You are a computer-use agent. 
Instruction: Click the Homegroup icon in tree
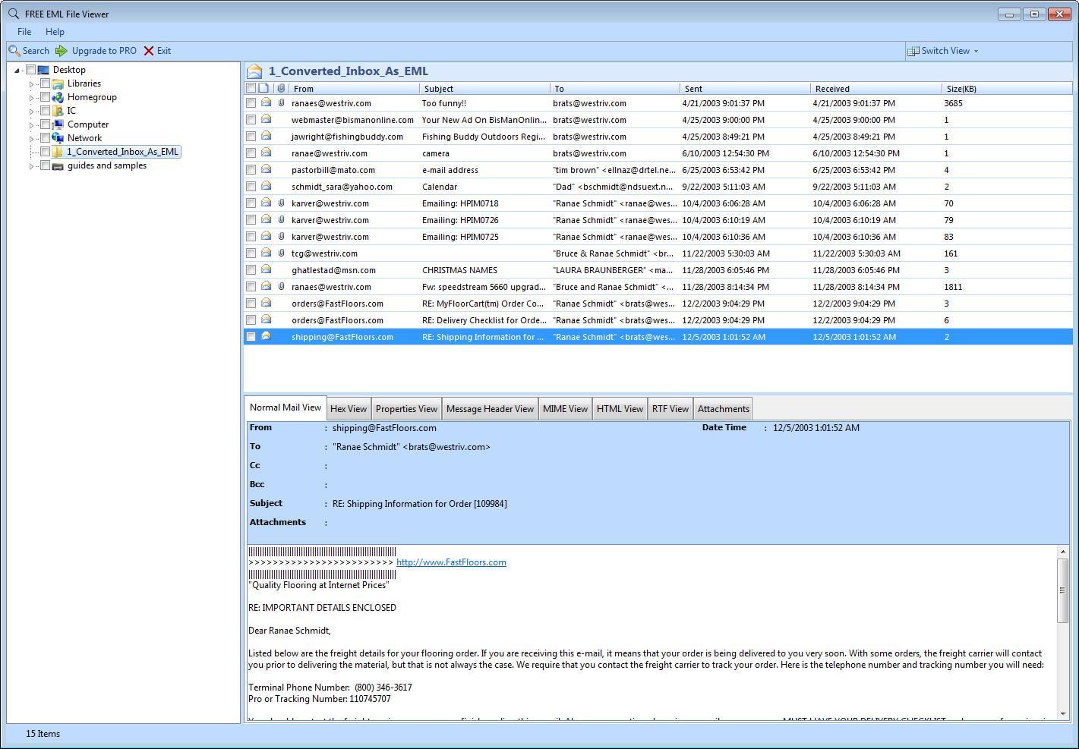[x=58, y=97]
